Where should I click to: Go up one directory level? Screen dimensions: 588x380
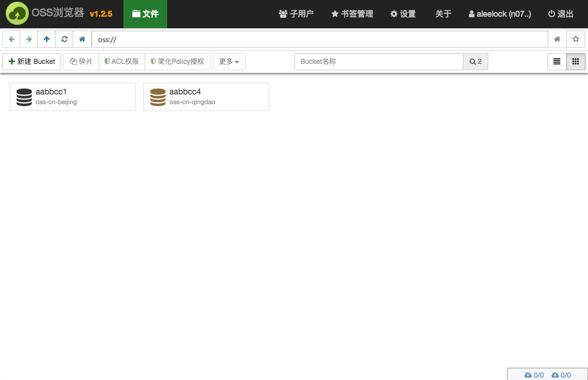[x=46, y=39]
